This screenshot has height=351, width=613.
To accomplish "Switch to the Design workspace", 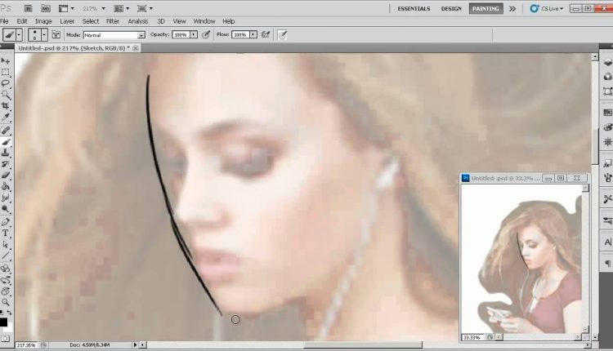I will click(451, 9).
